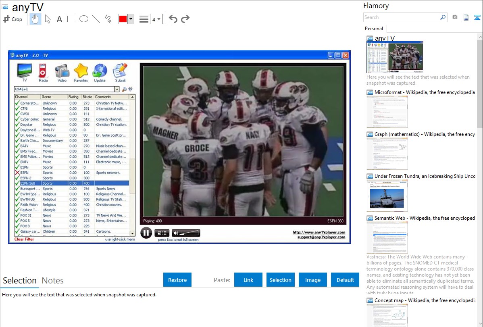Click the Flamory search field
The image size is (483, 327).
pyautogui.click(x=402, y=17)
